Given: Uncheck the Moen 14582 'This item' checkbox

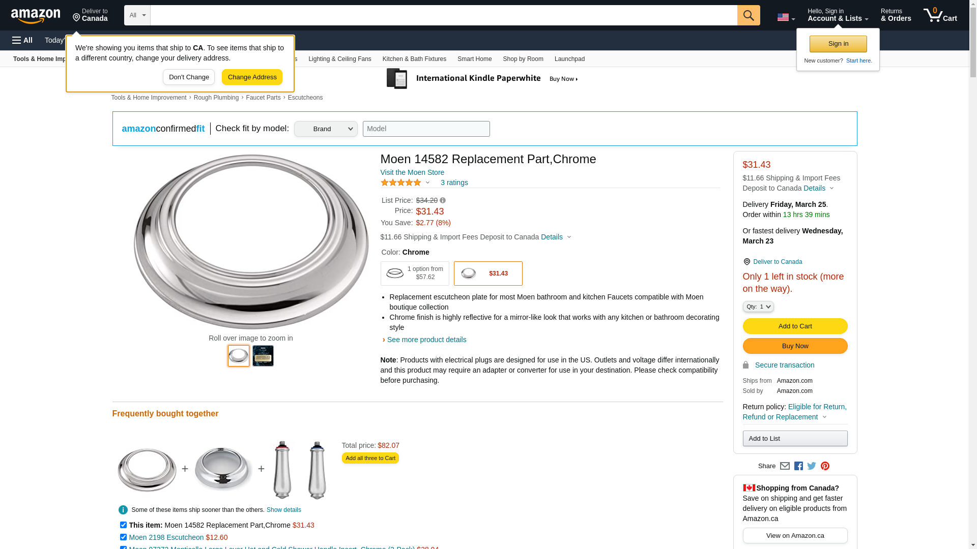Looking at the screenshot, I should [x=123, y=525].
